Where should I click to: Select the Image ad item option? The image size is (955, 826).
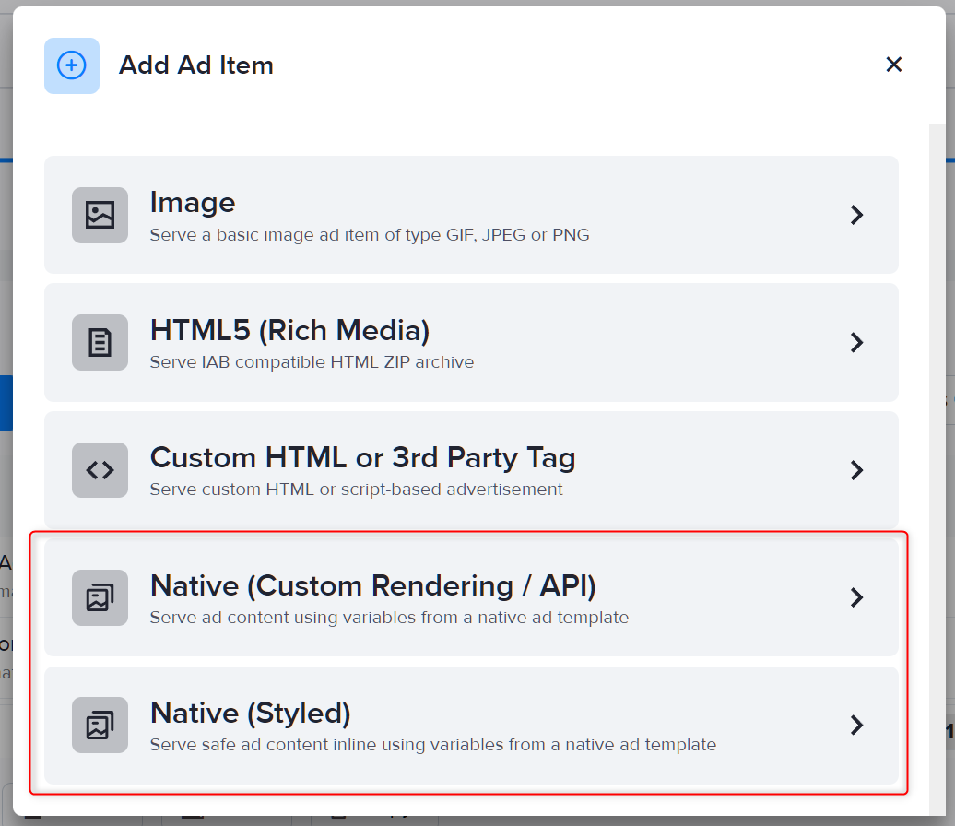[471, 215]
